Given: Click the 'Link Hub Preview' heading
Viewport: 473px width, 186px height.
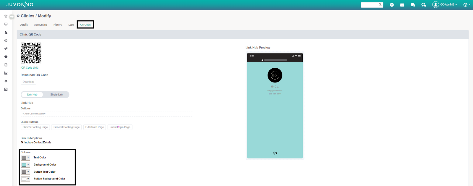Looking at the screenshot, I should (x=258, y=48).
